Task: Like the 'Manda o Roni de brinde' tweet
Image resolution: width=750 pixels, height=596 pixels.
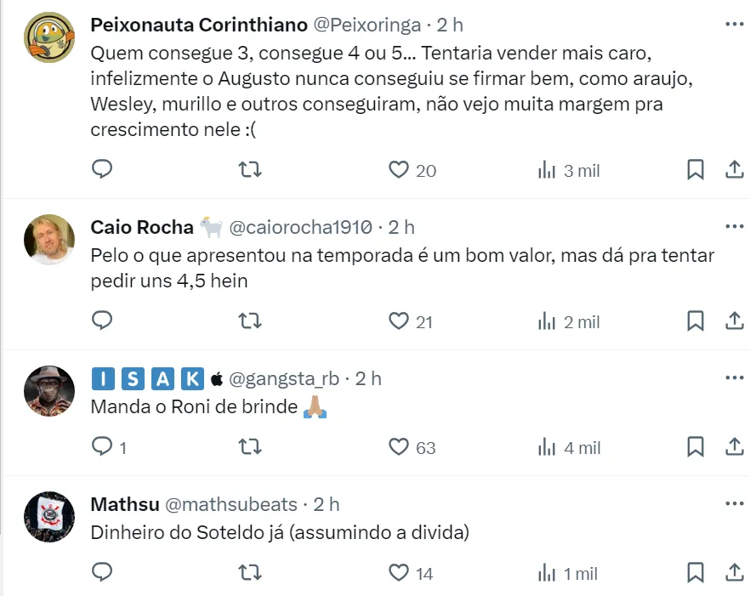Action: pyautogui.click(x=400, y=446)
